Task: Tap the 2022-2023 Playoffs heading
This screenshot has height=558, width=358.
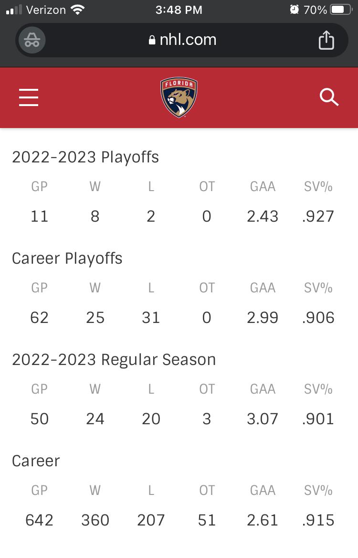Action: [85, 157]
